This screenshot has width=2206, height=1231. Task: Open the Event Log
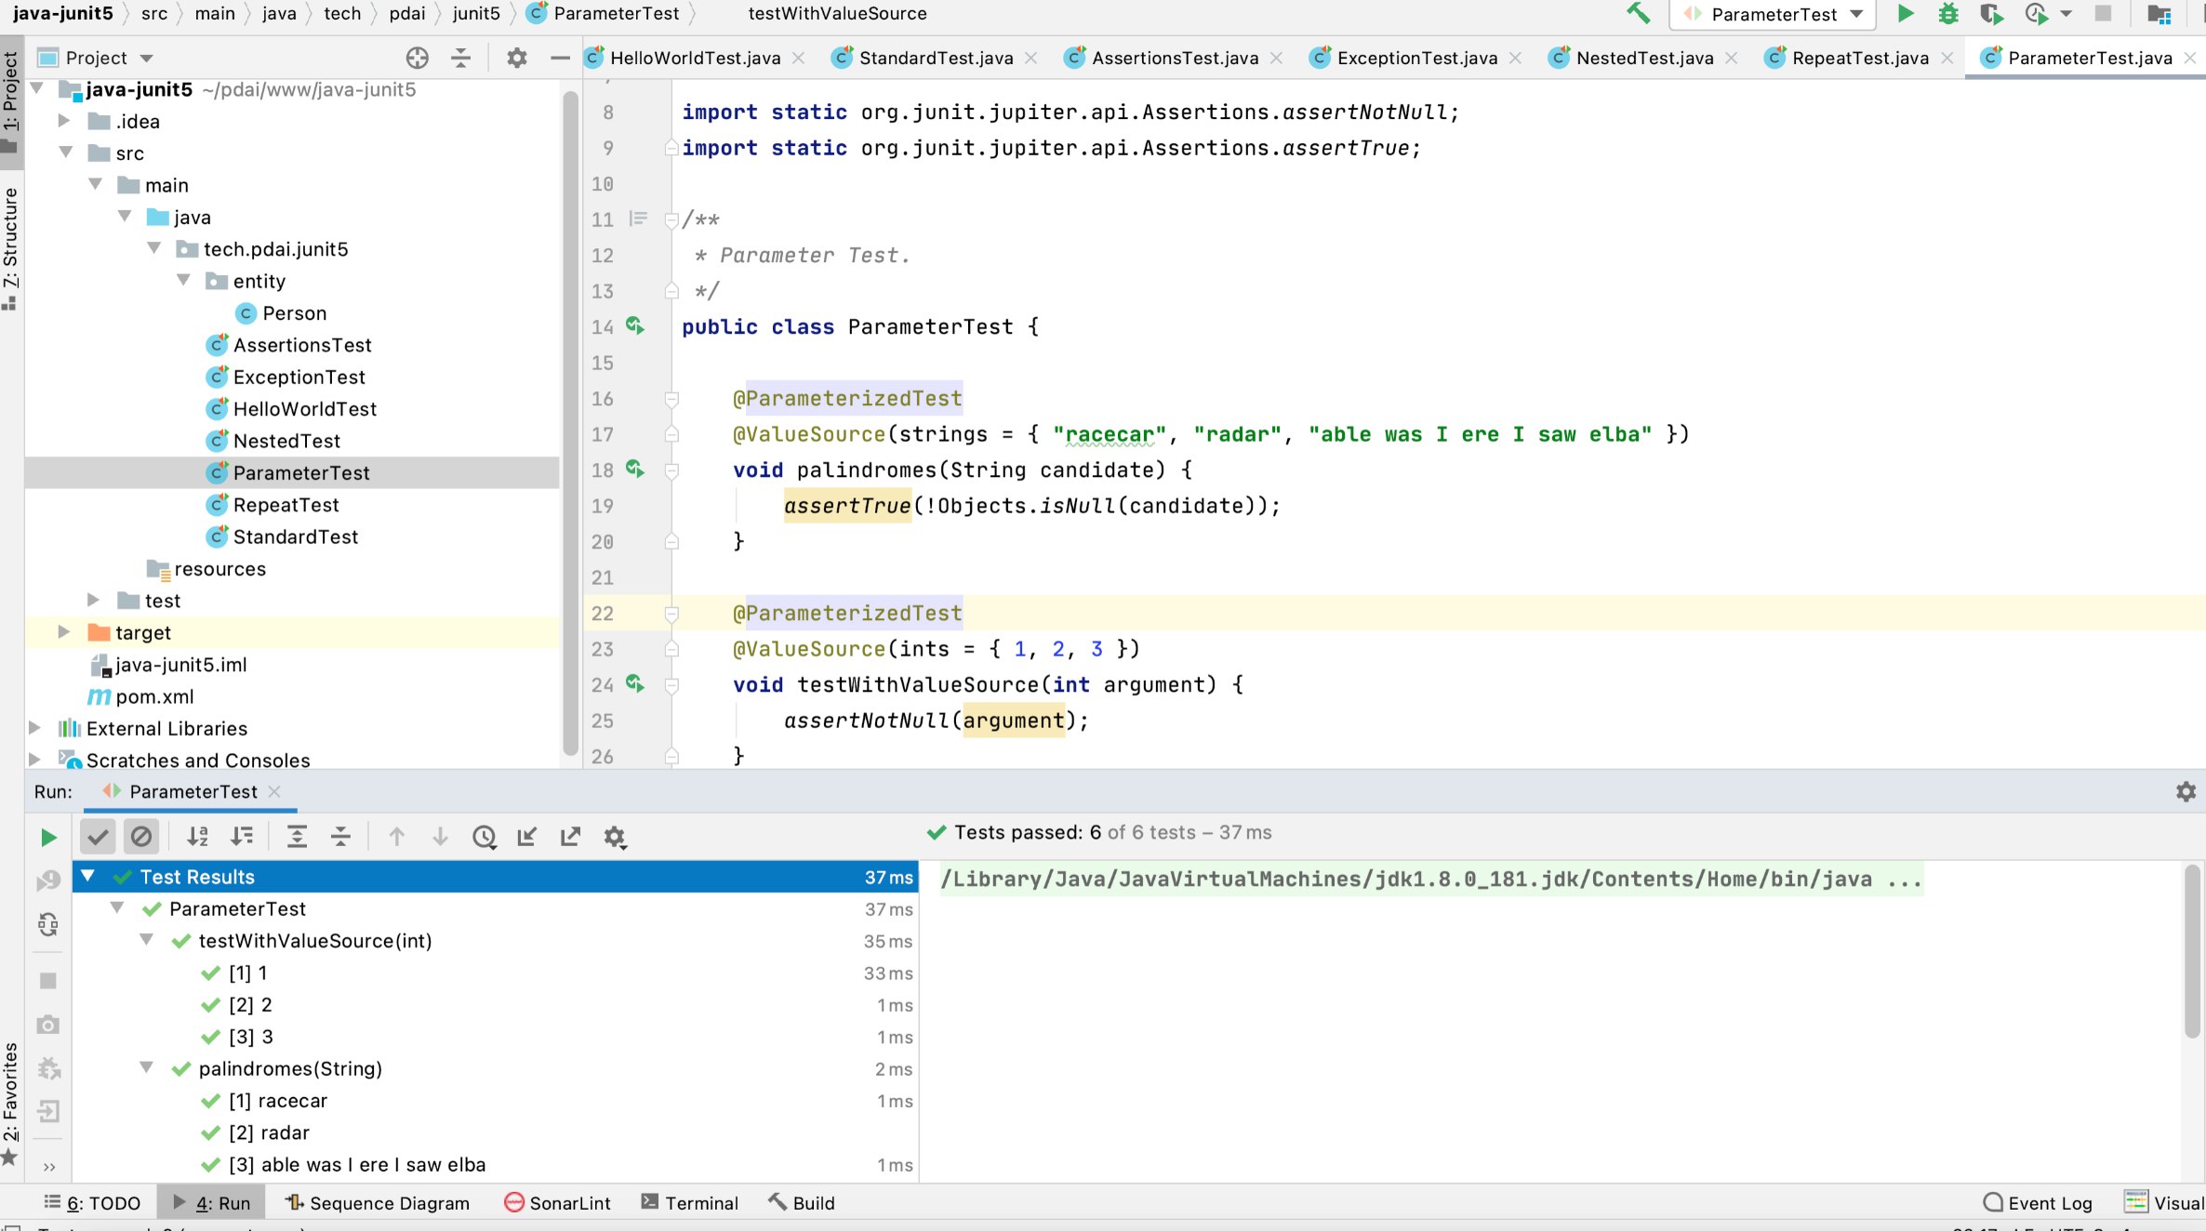click(2037, 1202)
